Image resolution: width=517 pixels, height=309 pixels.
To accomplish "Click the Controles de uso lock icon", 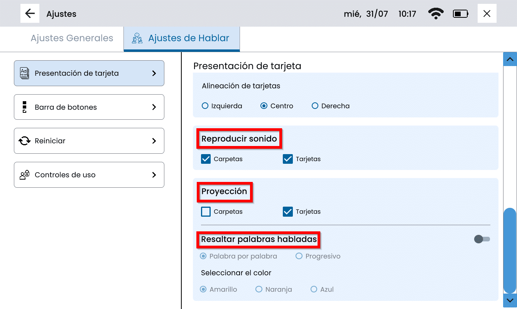I will pyautogui.click(x=24, y=175).
